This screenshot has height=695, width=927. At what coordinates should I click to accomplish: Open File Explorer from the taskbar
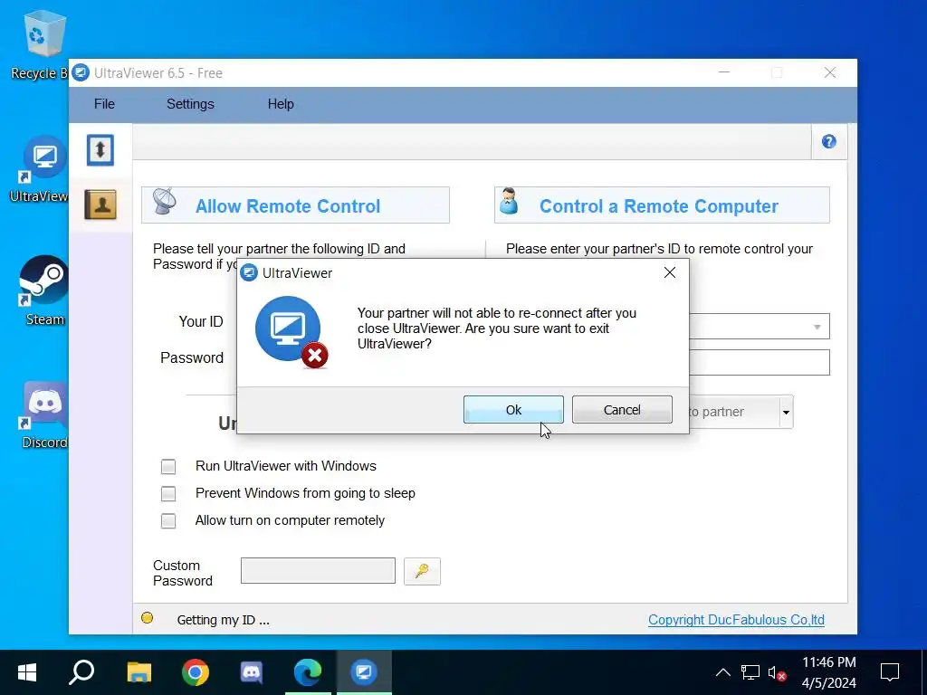139,672
